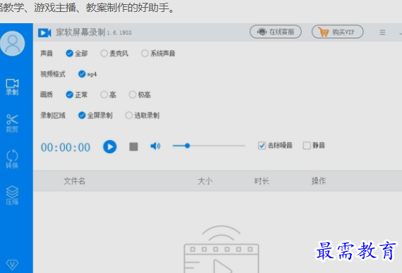402x273 pixels.
Task: Click the 00:00:00 recording timer
Action: (x=66, y=148)
